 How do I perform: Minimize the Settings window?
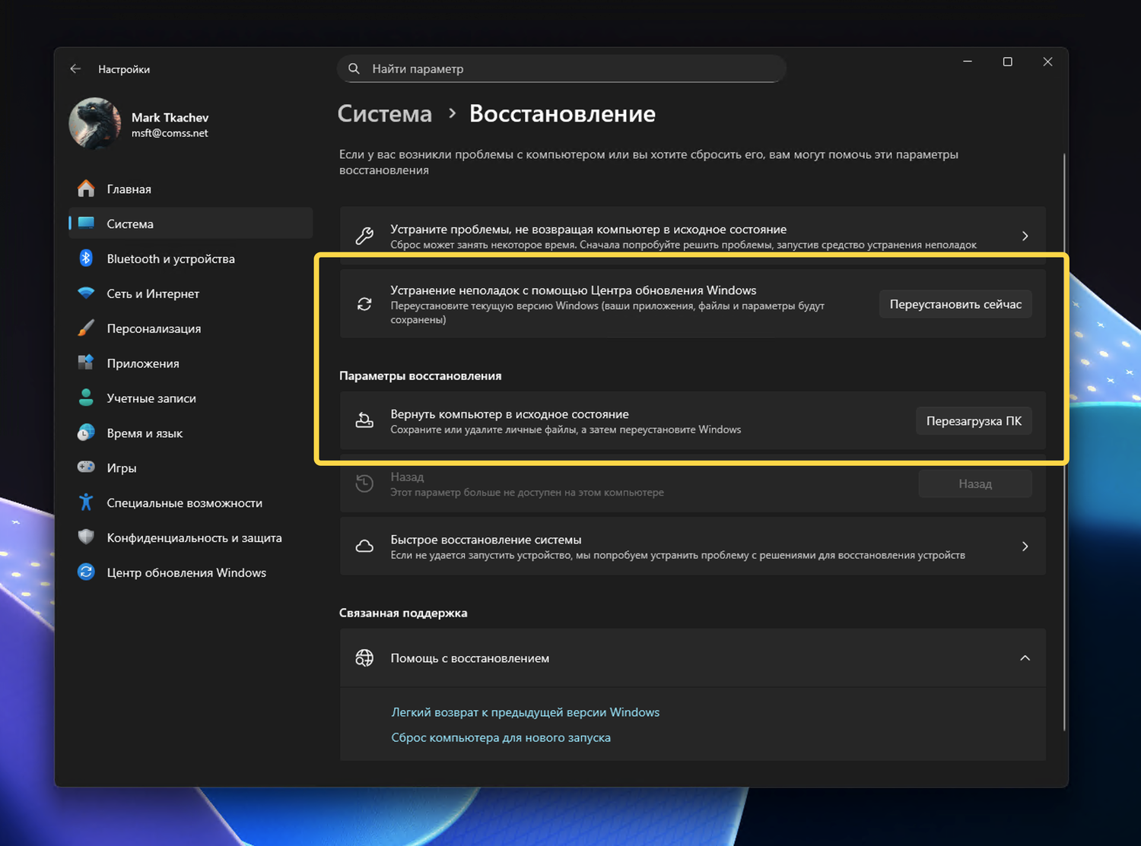coord(968,62)
